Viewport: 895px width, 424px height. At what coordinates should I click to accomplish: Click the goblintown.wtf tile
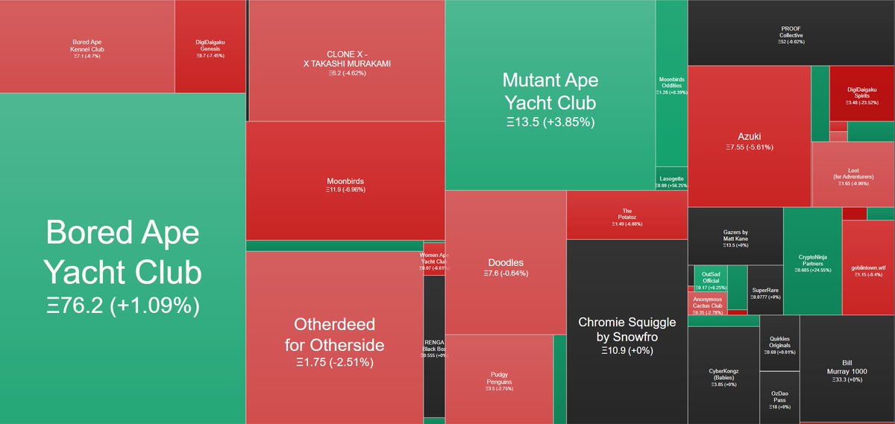(868, 268)
